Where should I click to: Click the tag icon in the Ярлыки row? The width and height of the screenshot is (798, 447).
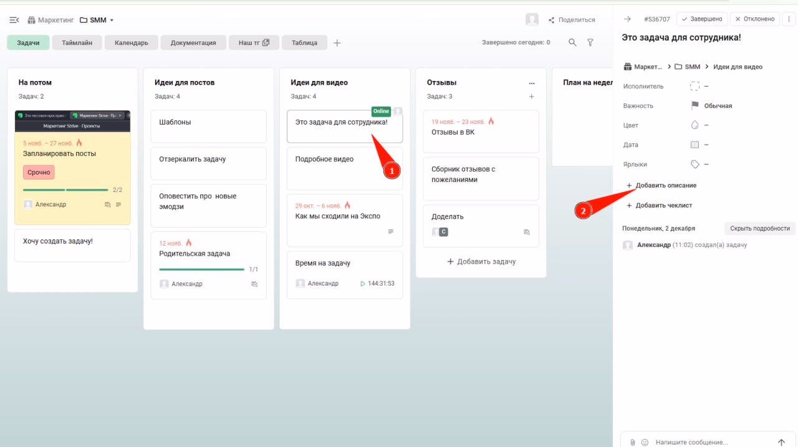[695, 165]
